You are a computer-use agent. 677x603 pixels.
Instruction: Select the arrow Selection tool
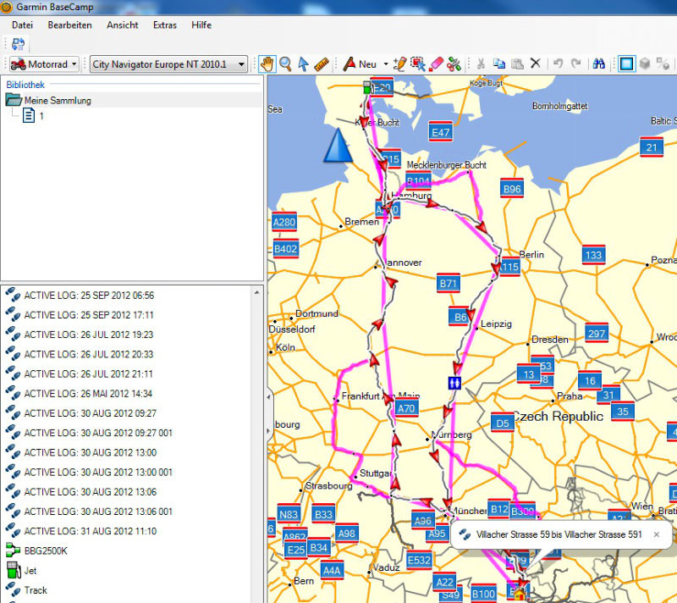coord(303,64)
